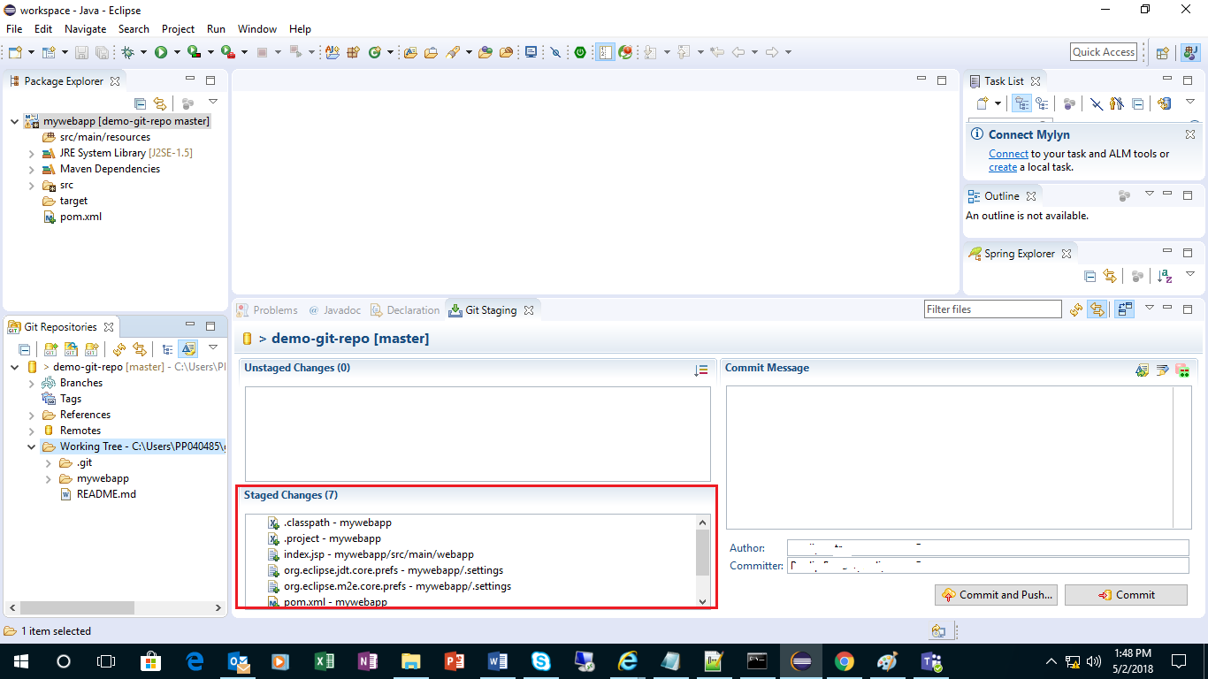
Task: Click Synchronize Changed icon in Task List
Action: pyautogui.click(x=1164, y=103)
